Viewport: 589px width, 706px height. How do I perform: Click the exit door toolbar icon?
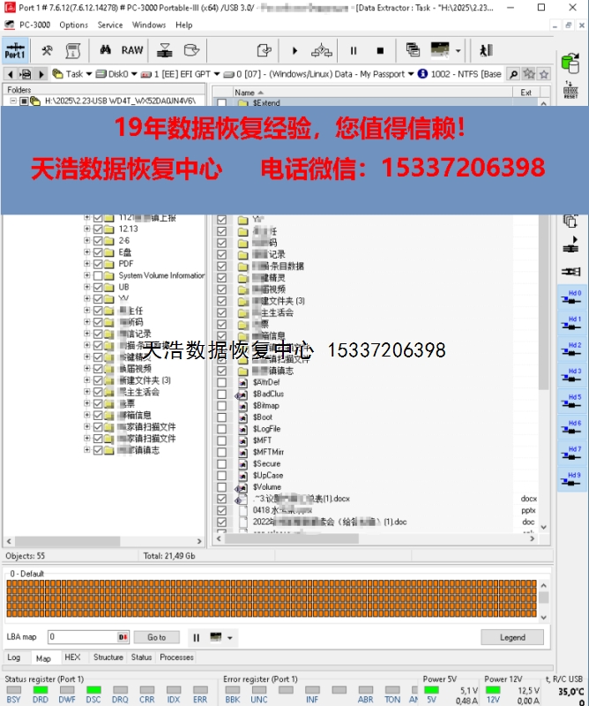pos(486,50)
